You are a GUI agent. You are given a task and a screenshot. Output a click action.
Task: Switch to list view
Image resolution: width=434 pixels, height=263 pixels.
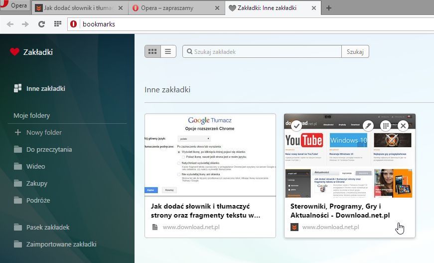click(168, 51)
